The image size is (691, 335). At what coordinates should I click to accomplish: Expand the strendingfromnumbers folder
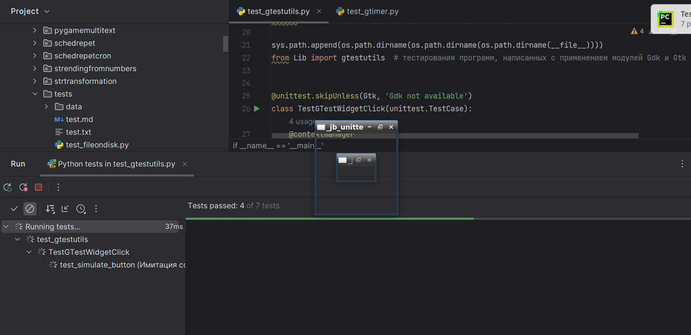click(x=35, y=68)
